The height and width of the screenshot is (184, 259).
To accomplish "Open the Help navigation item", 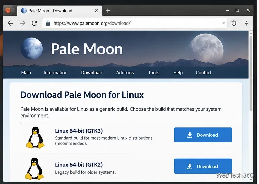I will pos(178,73).
